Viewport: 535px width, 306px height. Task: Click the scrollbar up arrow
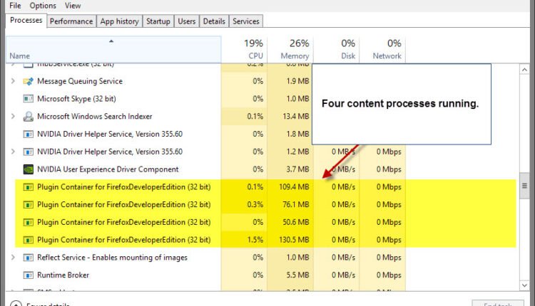(x=524, y=70)
